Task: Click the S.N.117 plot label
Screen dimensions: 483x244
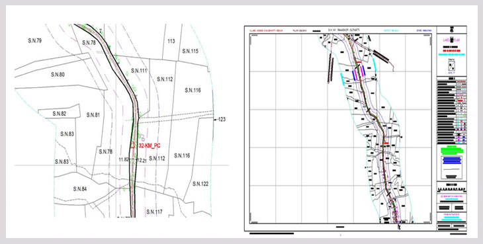Action: pyautogui.click(x=154, y=212)
